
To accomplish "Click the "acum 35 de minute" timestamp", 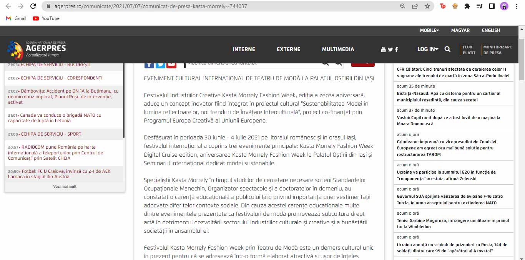I will click(x=416, y=86).
